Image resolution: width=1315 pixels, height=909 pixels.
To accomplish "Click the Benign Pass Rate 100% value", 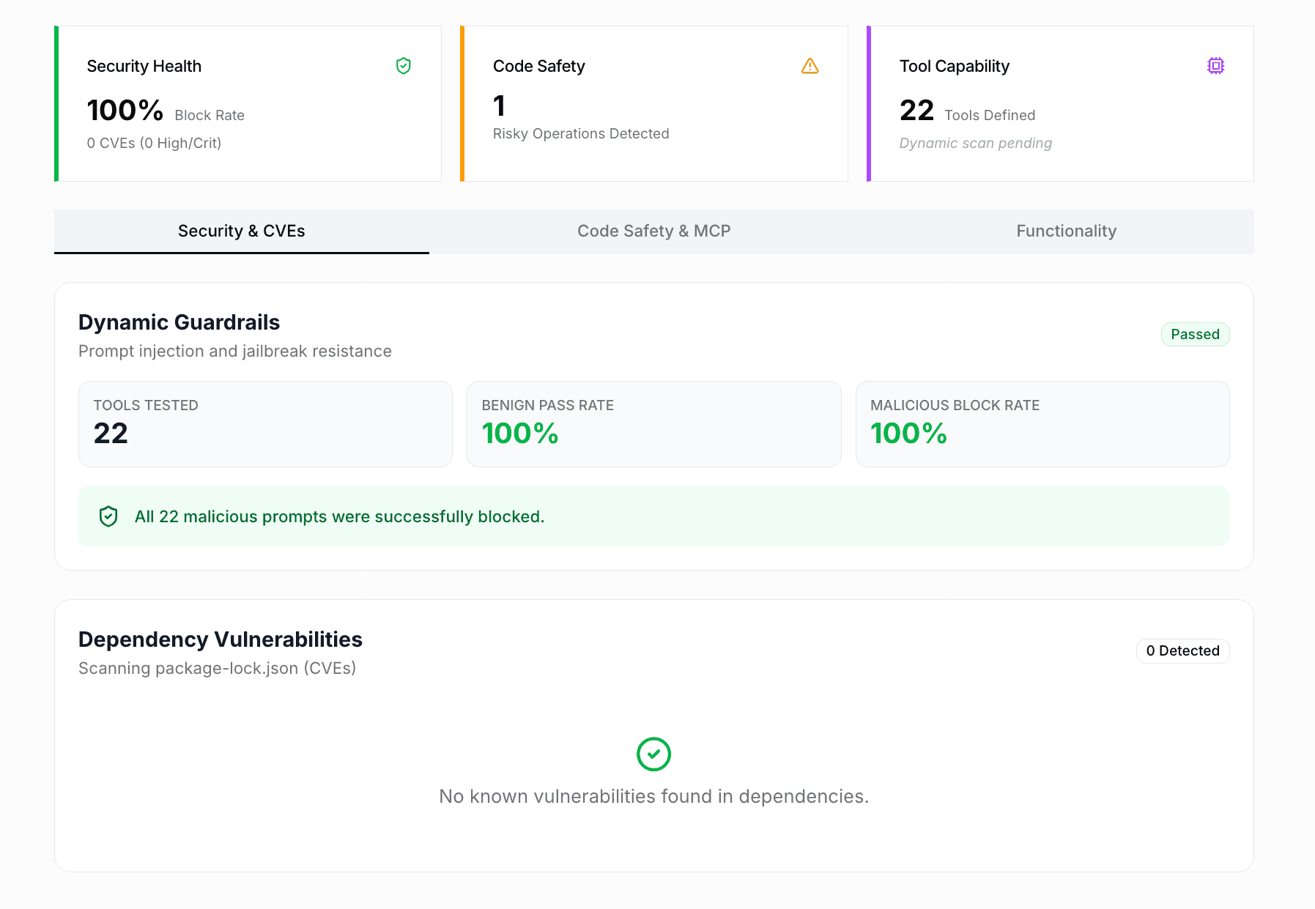I will (x=520, y=434).
